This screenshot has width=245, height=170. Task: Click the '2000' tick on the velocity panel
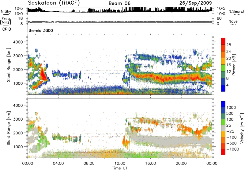click(18, 133)
